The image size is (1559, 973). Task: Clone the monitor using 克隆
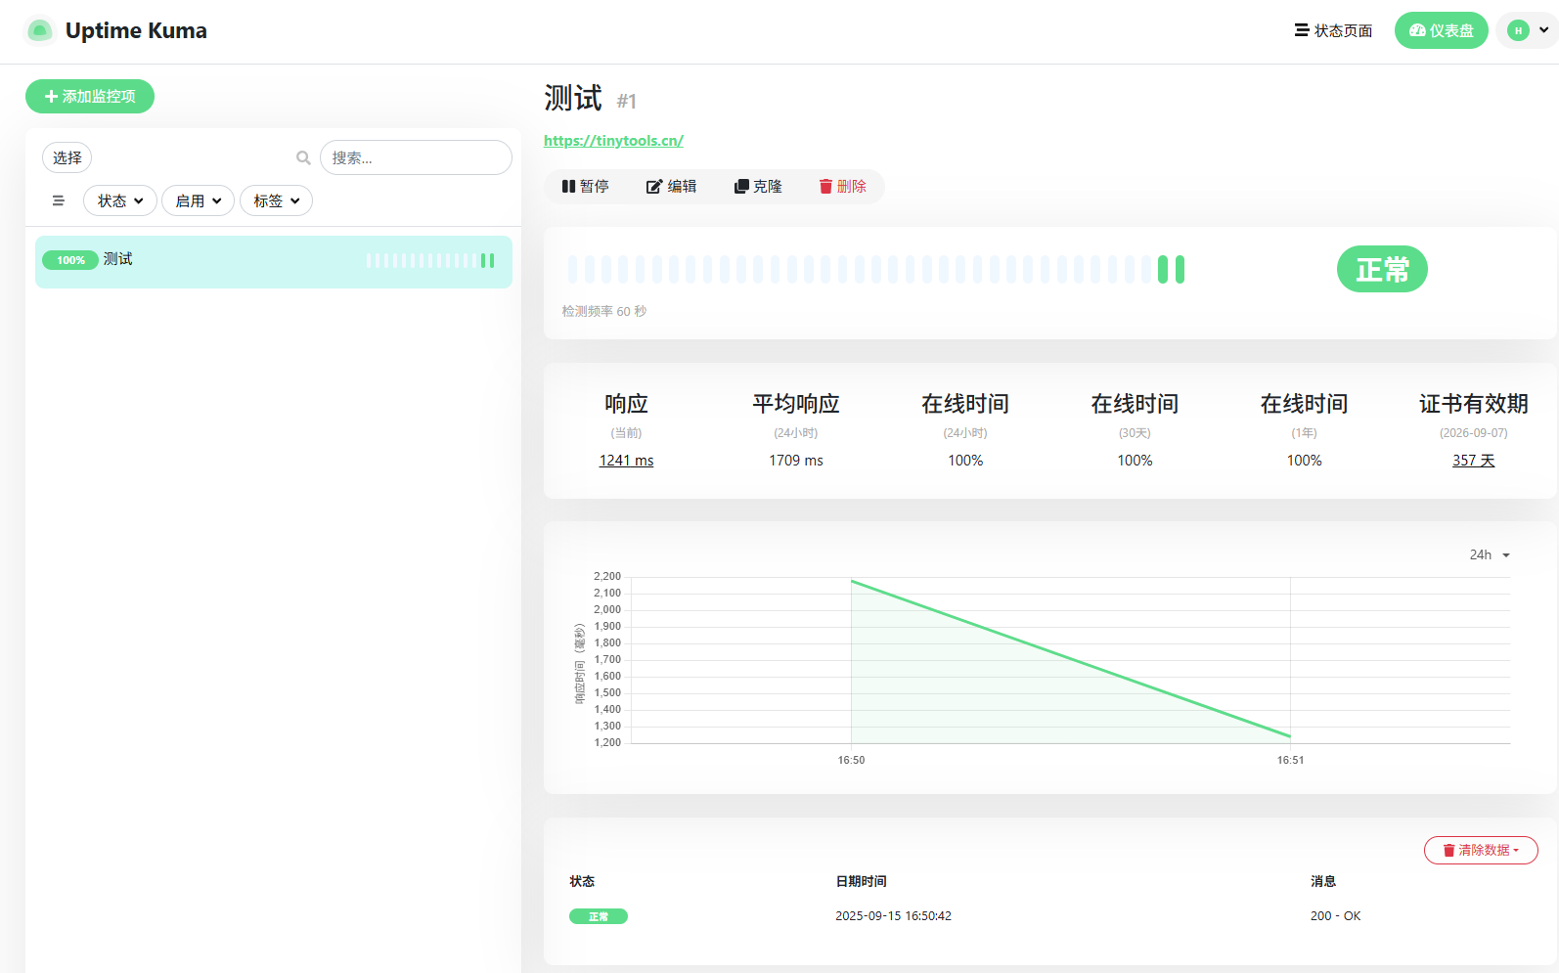(x=758, y=187)
